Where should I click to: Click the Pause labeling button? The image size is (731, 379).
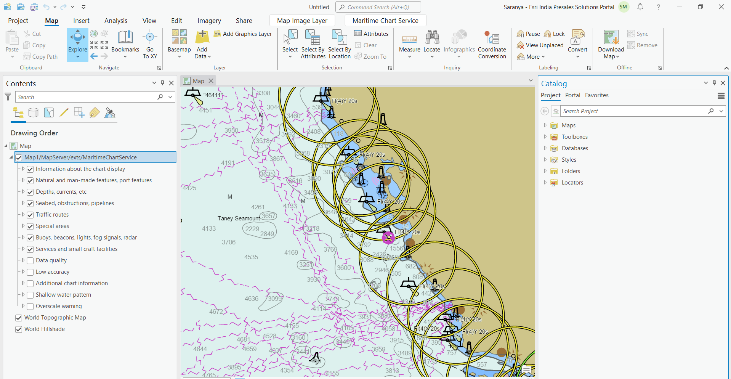[528, 34]
